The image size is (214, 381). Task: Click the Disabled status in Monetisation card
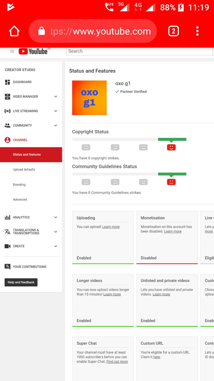[x=149, y=258]
